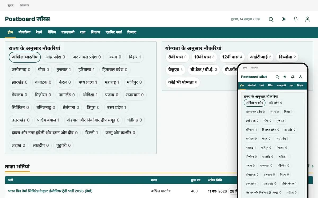318x198 pixels.
Task: Select अखिल भारतीय chip in desktop state filter
Action: coord(25,57)
